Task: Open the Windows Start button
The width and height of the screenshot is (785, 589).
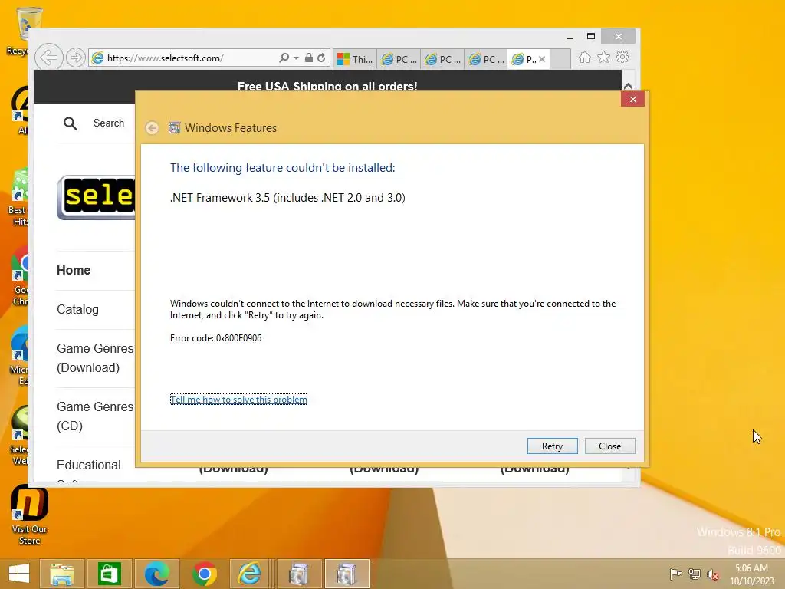Action: pyautogui.click(x=19, y=574)
